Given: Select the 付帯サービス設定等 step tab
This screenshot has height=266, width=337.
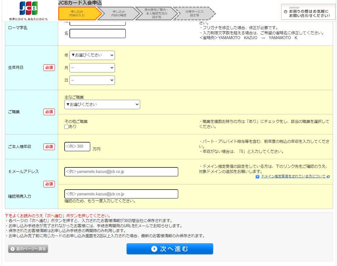Looking at the screenshot, I should pyautogui.click(x=194, y=13).
